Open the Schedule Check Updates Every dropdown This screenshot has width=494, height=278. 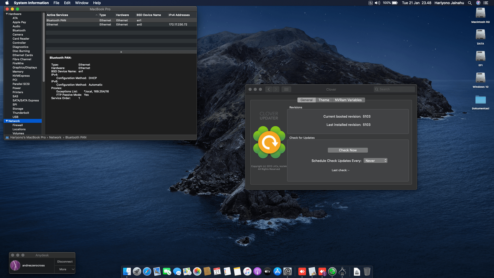375,161
